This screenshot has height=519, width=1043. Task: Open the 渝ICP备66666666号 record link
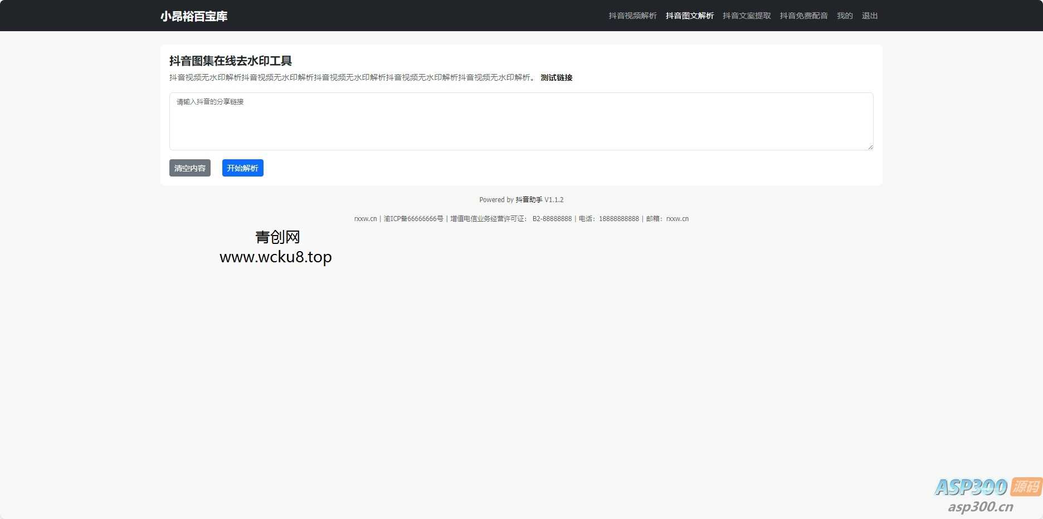click(413, 219)
